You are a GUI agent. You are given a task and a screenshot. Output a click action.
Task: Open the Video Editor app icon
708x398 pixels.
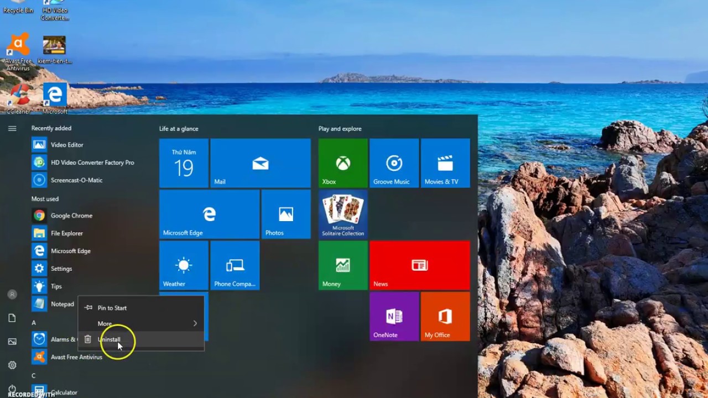coord(39,145)
